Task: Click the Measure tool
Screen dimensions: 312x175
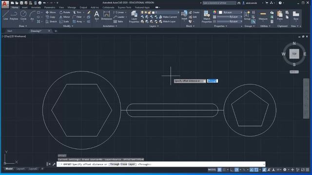Action: tap(263, 16)
